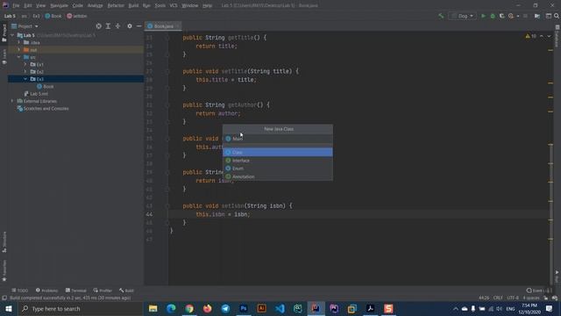The image size is (561, 316).
Task: Click Expand All icon in Project panel
Action: 108,26
